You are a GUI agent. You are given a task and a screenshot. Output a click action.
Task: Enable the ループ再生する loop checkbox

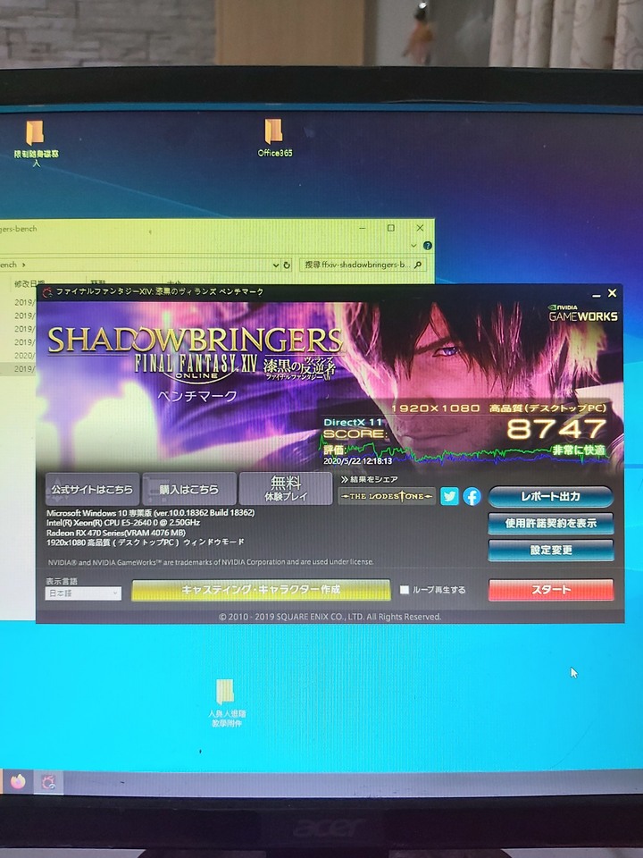pos(405,589)
